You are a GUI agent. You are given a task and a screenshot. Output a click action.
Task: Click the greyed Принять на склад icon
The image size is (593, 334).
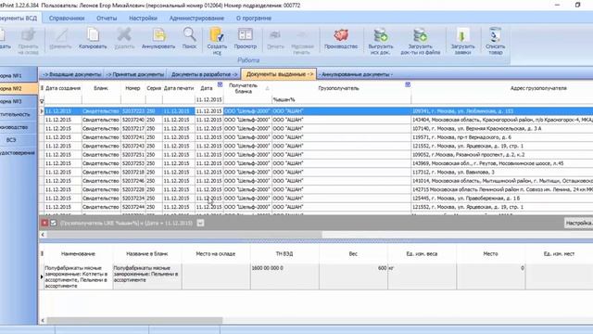[28, 35]
